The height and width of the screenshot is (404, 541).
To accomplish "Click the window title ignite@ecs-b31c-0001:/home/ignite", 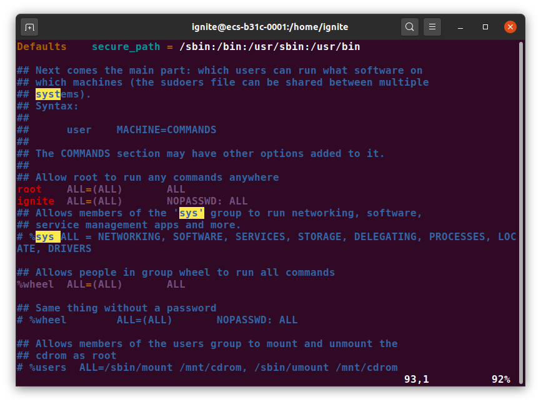I will coord(270,27).
